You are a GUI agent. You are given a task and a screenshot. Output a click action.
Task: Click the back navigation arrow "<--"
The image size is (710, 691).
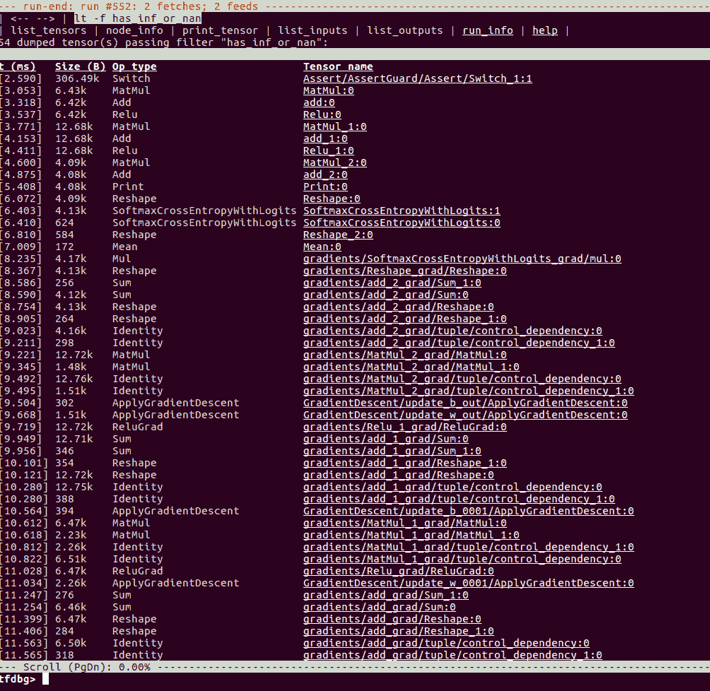coord(21,18)
